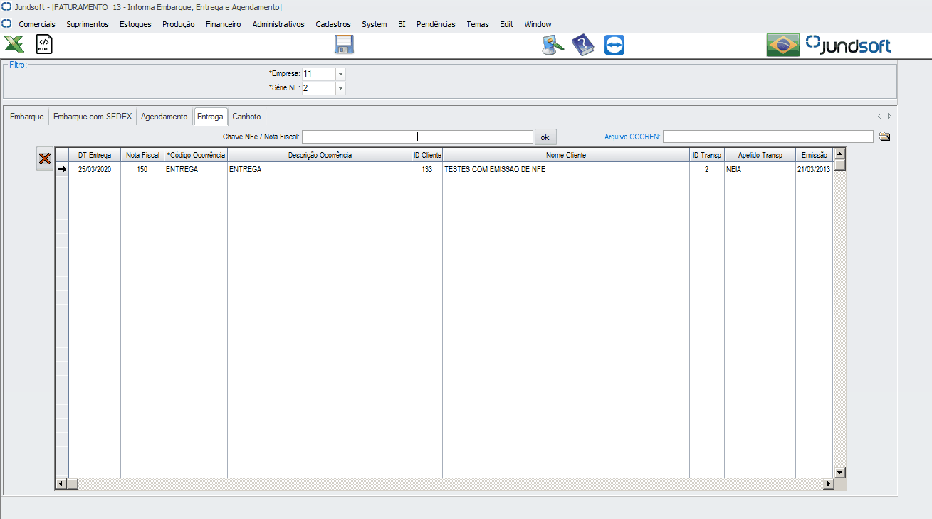The height and width of the screenshot is (519, 932).
Task: Click the ID Cliente column header
Action: click(x=427, y=155)
